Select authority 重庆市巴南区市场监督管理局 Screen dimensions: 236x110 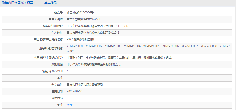click(85, 85)
